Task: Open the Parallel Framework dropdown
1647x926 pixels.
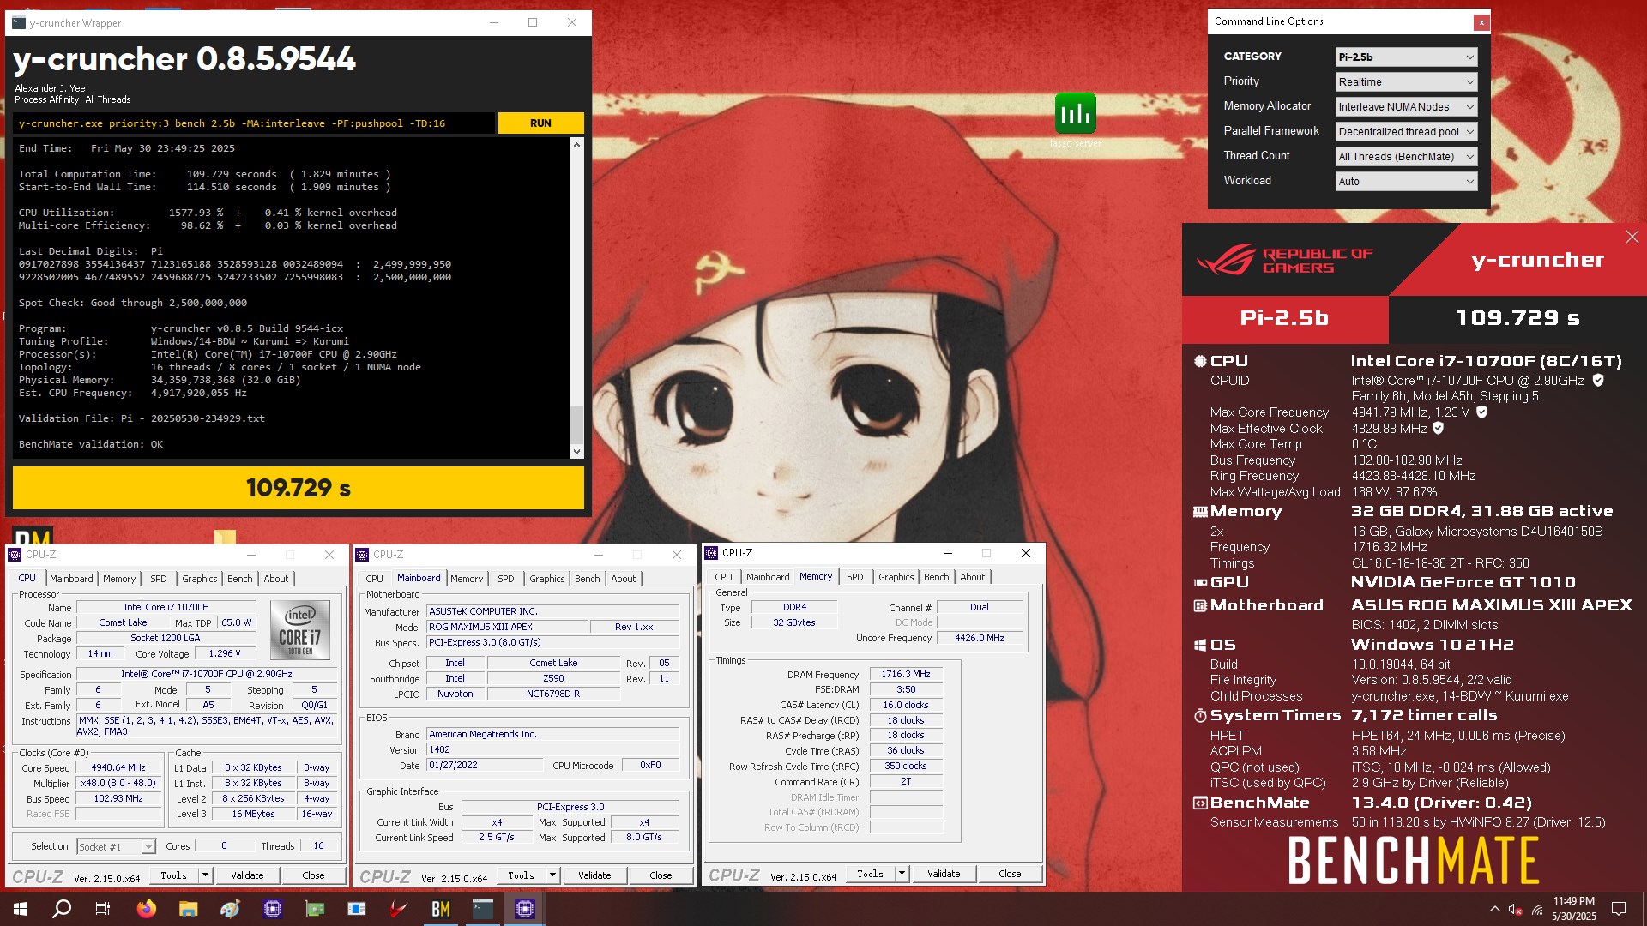Action: coord(1406,131)
